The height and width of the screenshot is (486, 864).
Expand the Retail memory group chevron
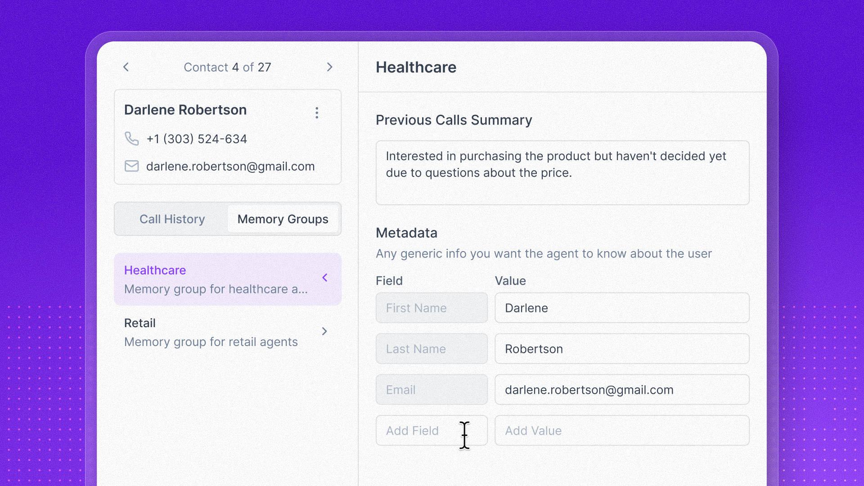click(x=324, y=332)
